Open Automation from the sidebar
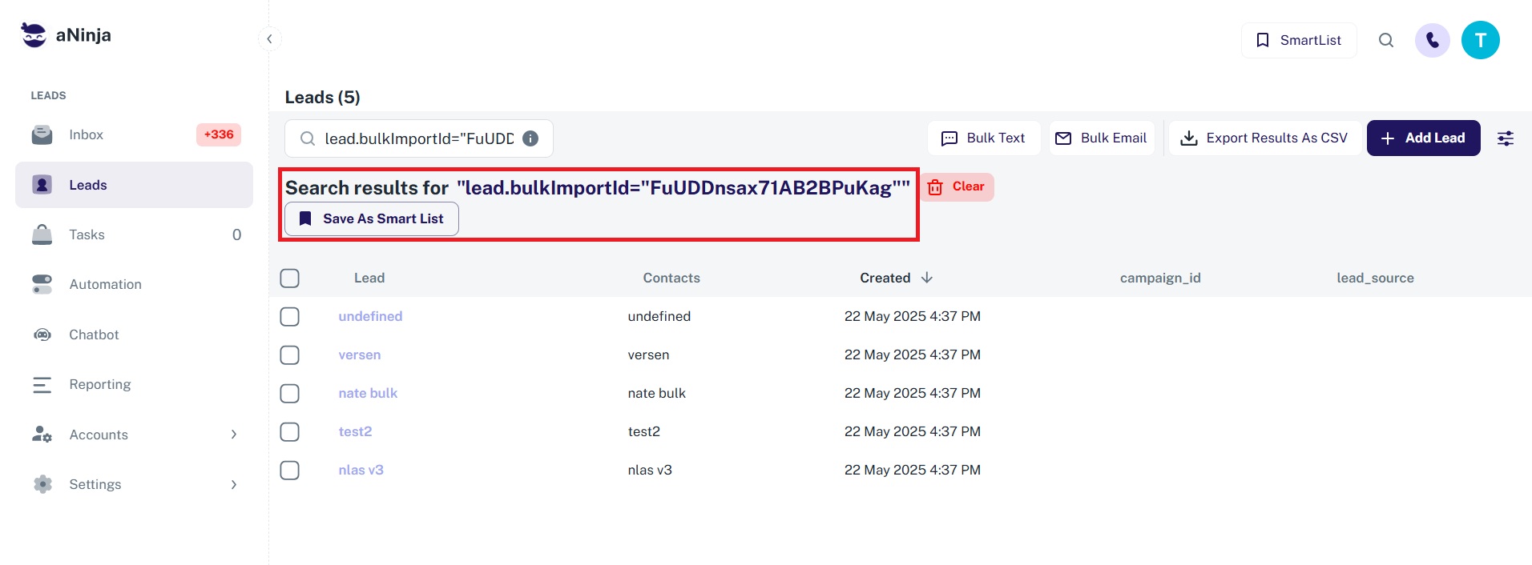The width and height of the screenshot is (1532, 565). coord(105,284)
